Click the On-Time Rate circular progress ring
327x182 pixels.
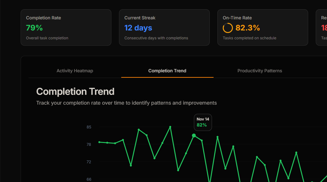click(228, 28)
